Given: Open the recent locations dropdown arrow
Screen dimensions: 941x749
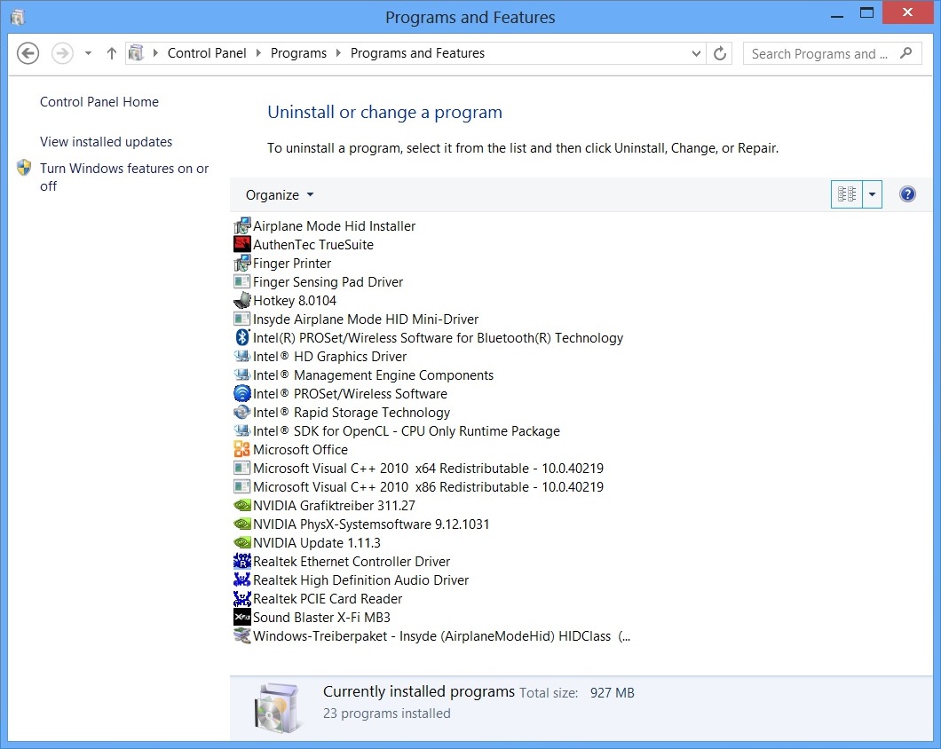Looking at the screenshot, I should click(x=88, y=53).
